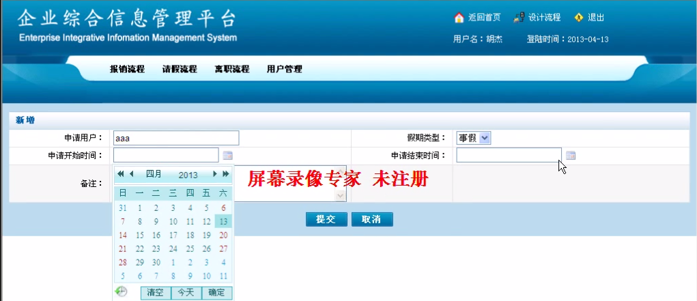This screenshot has width=697, height=301.
Task: Go to previous month in date picker
Action: pos(131,174)
